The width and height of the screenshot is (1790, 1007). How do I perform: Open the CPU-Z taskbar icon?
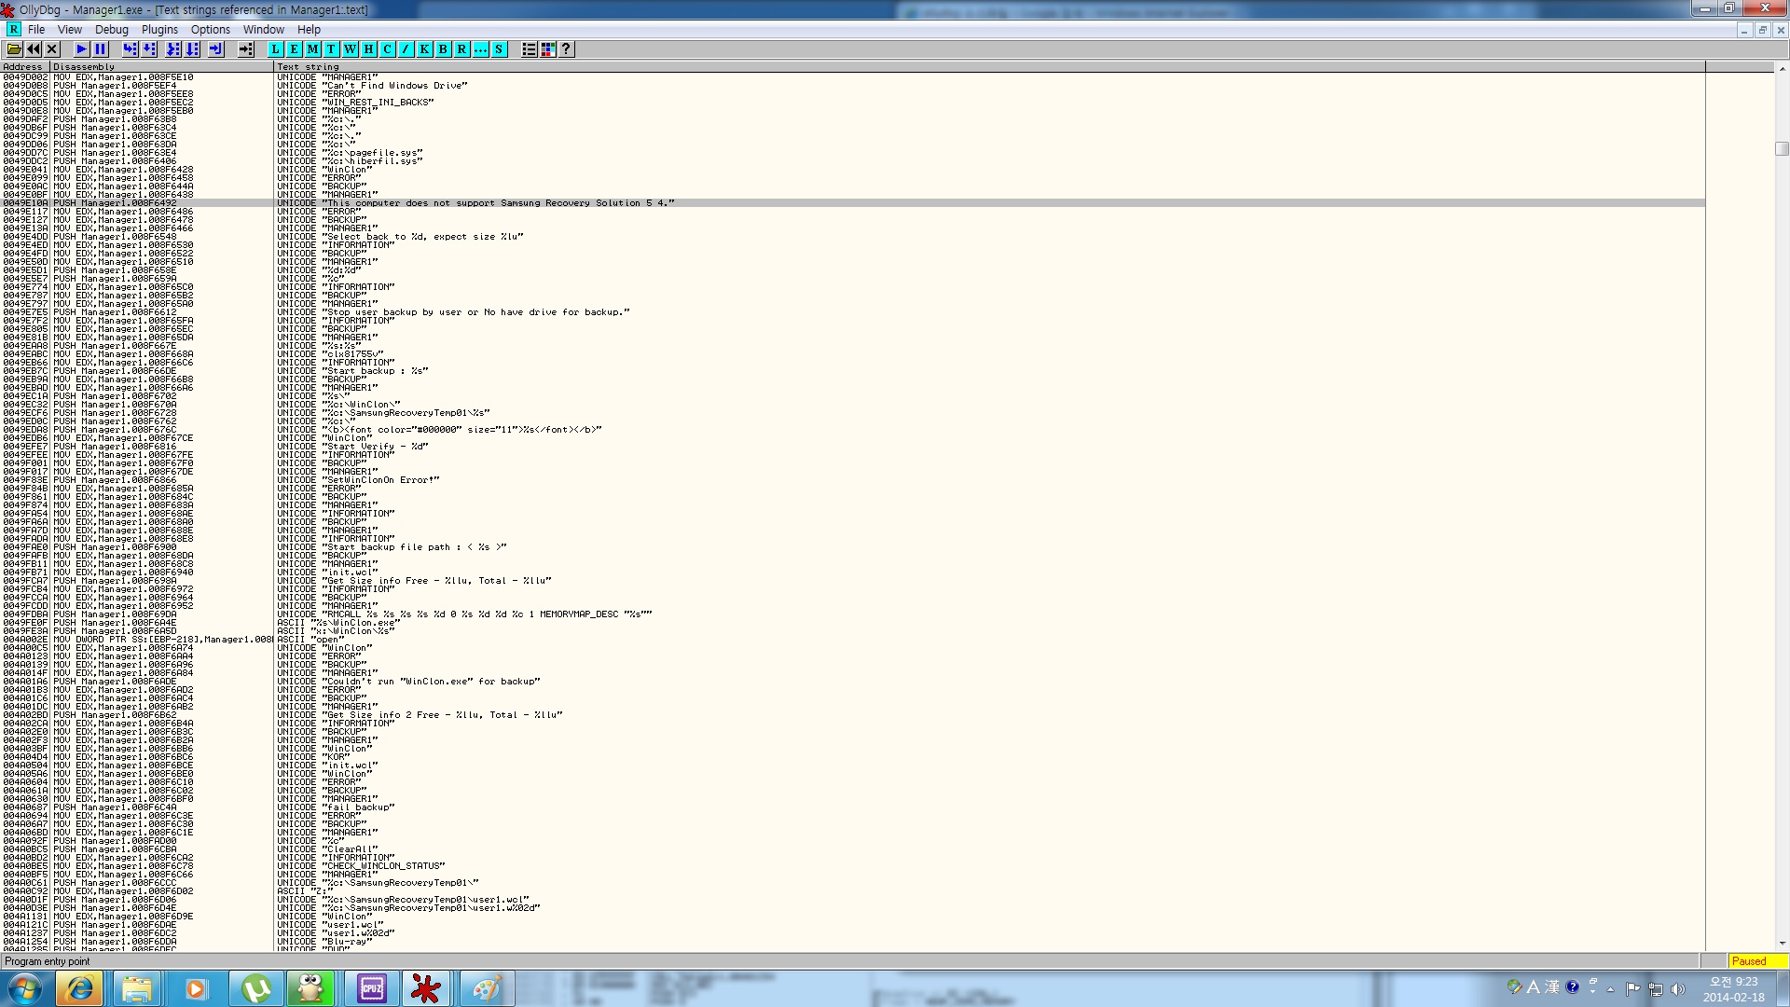pos(371,988)
